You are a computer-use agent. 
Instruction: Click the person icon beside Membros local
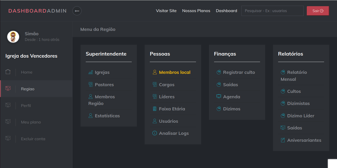pos(155,72)
